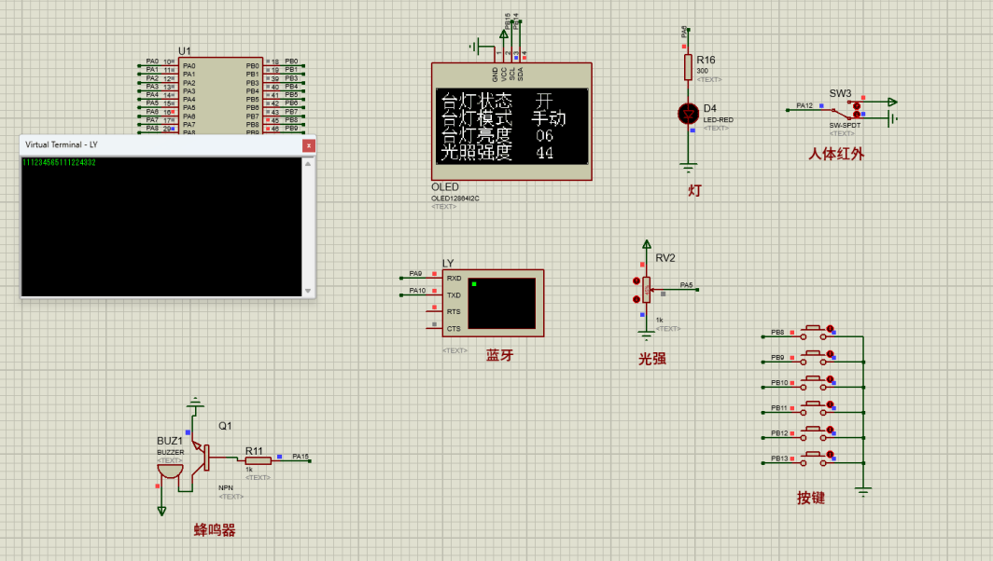Increase RV2 potentiometer with upper red button
This screenshot has height=561, width=993.
tap(636, 280)
